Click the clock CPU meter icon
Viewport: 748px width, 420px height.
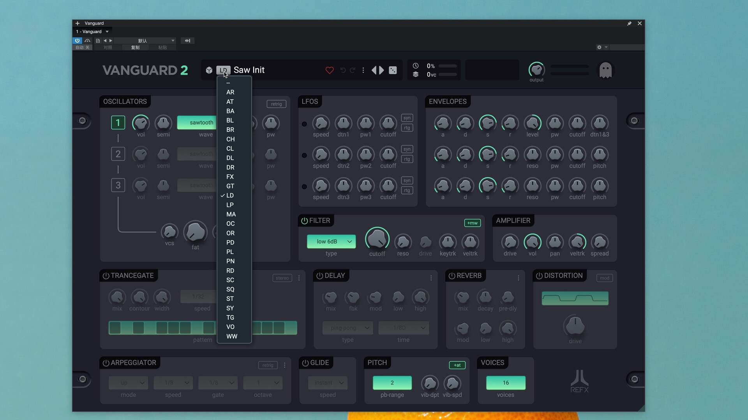pyautogui.click(x=416, y=66)
